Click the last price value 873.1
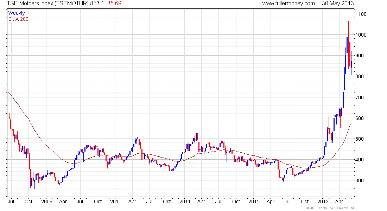This screenshot has height=211, width=387. [97, 4]
